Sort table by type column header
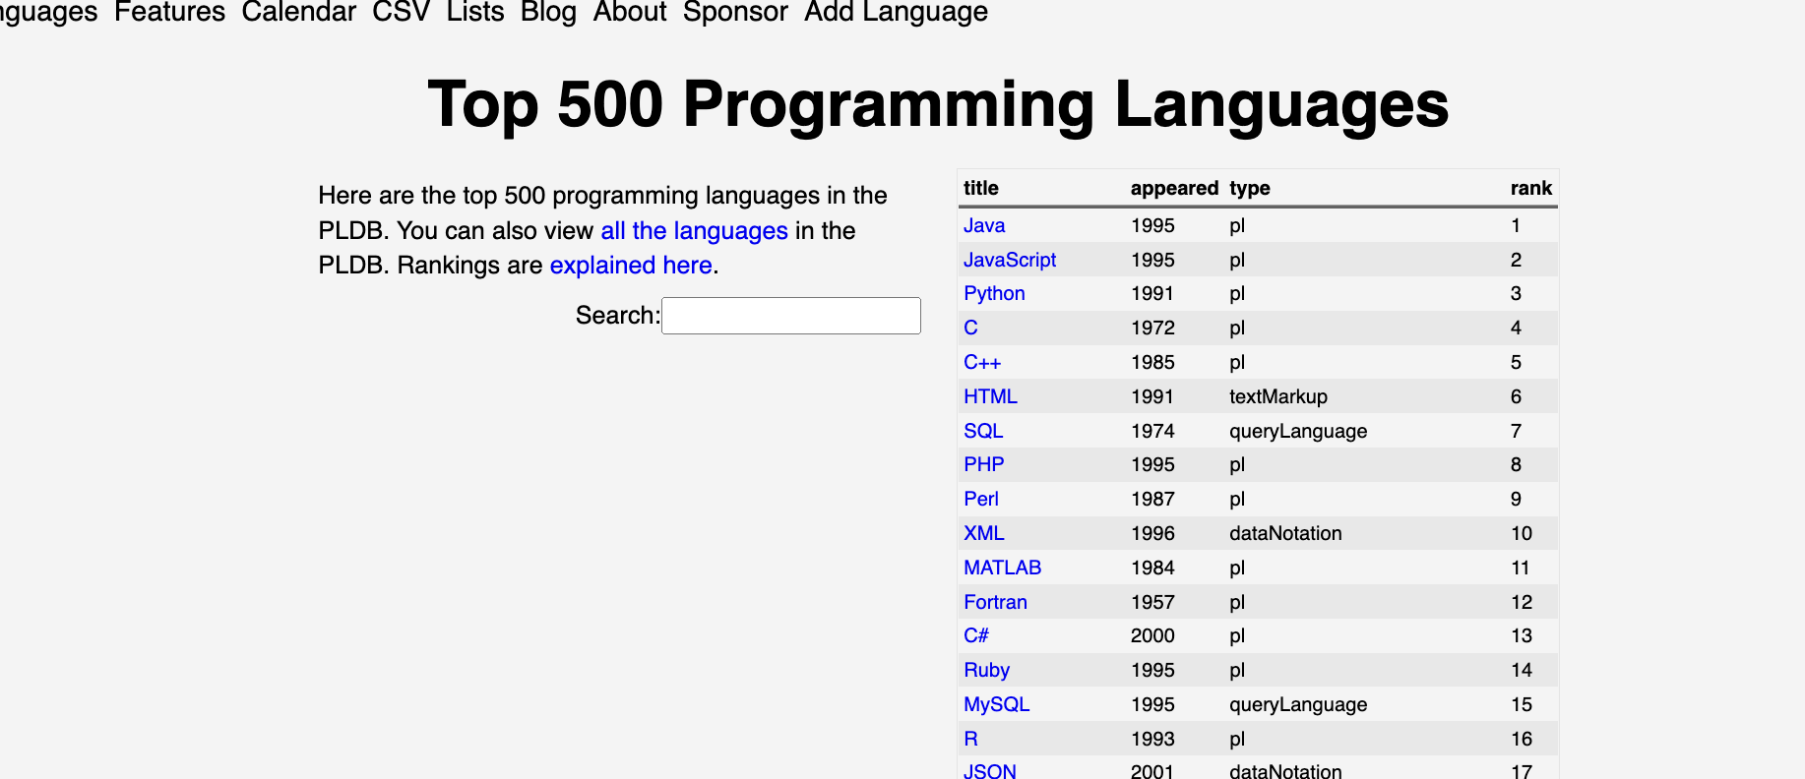The width and height of the screenshot is (1805, 779). point(1250,188)
